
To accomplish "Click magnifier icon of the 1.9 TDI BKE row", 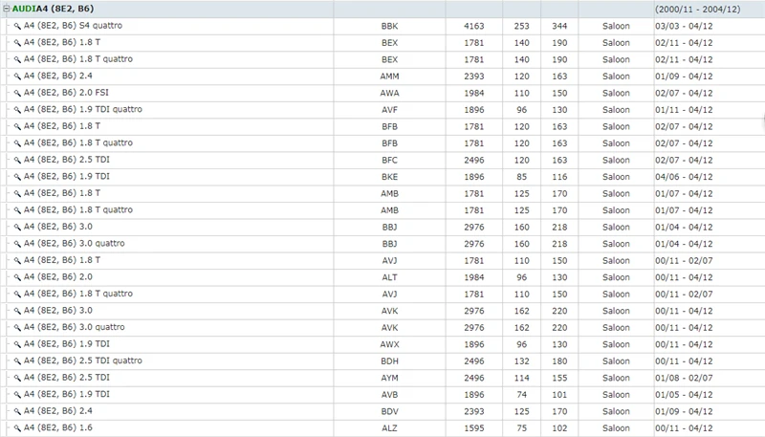I will pyautogui.click(x=17, y=177).
